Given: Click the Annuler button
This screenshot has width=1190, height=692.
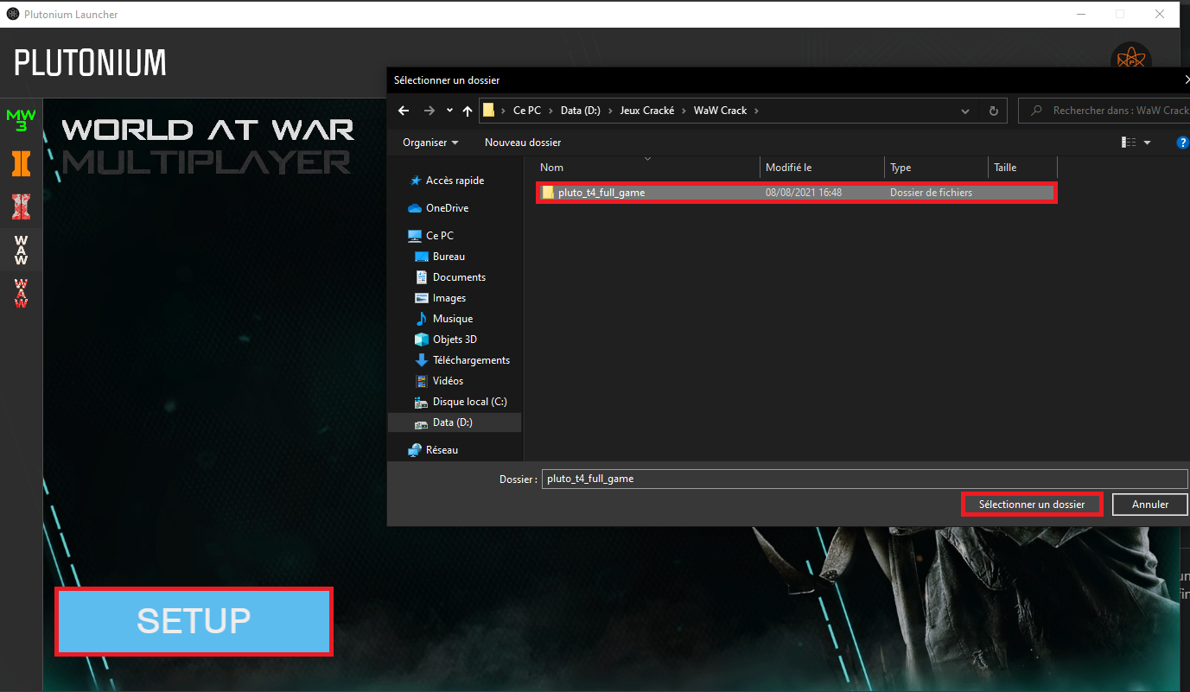Looking at the screenshot, I should [x=1150, y=505].
